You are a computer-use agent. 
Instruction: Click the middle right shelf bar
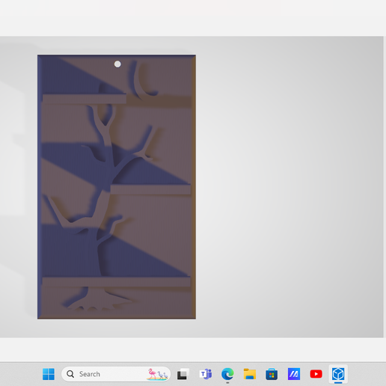(x=150, y=189)
